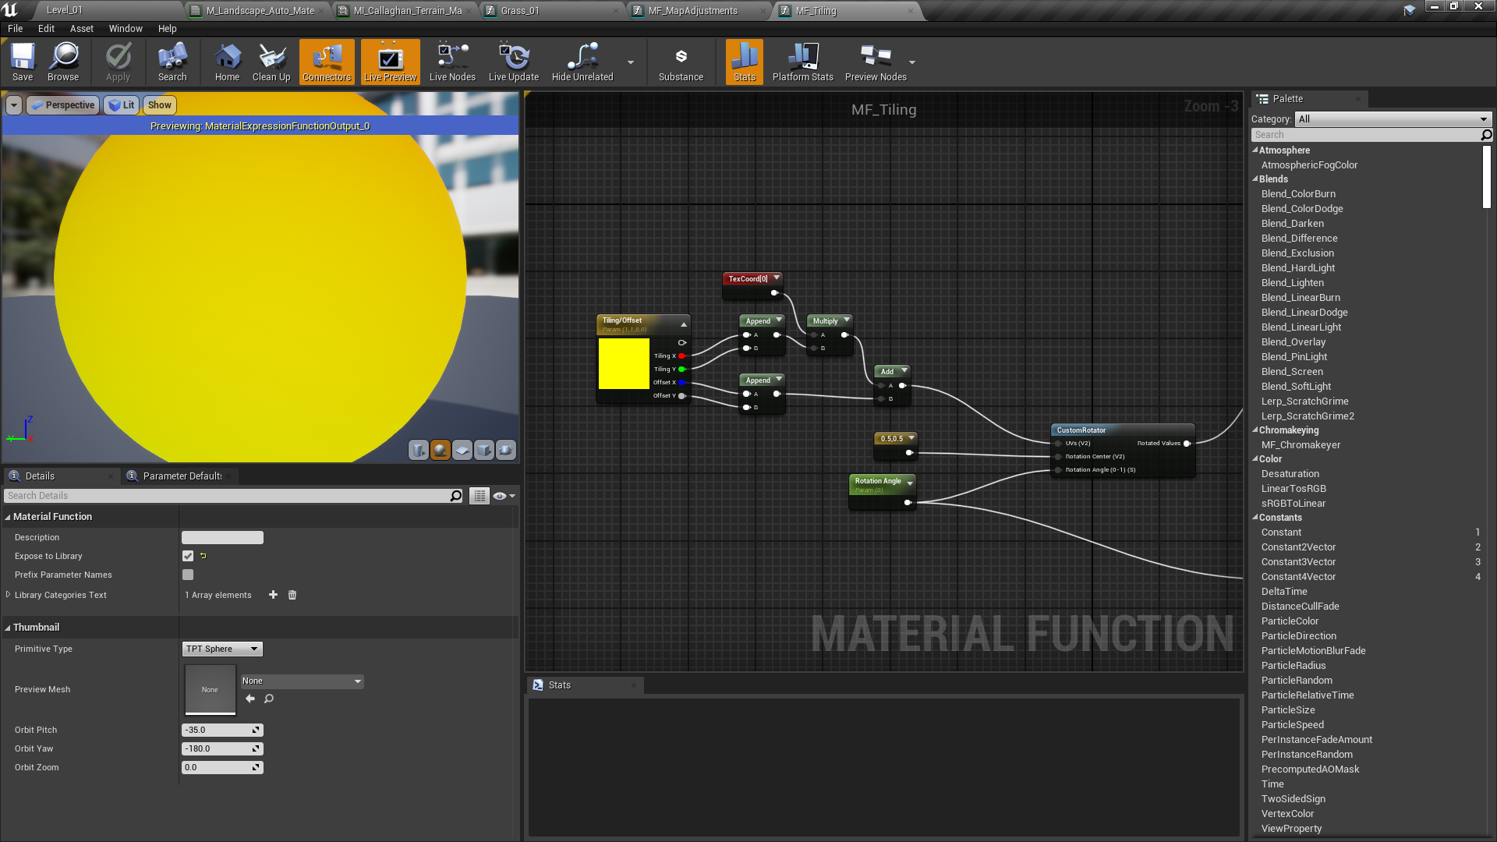The width and height of the screenshot is (1497, 842).
Task: Add a Library Categories array element
Action: pos(273,595)
